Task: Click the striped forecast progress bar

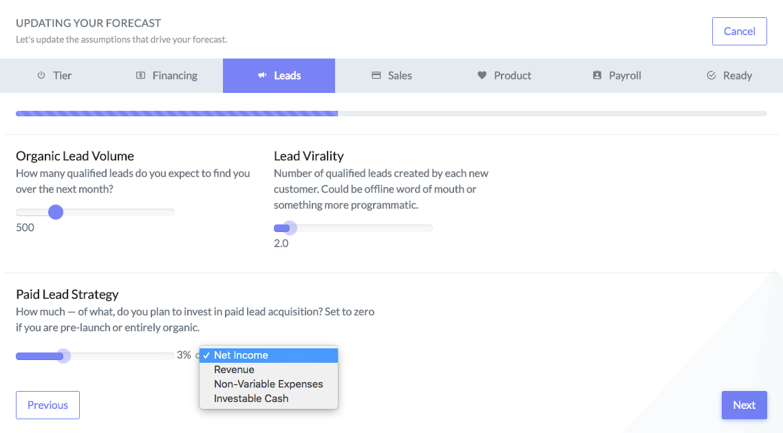Action: pyautogui.click(x=177, y=114)
